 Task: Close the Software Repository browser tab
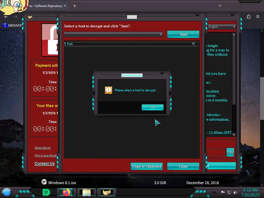click(x=65, y=6)
